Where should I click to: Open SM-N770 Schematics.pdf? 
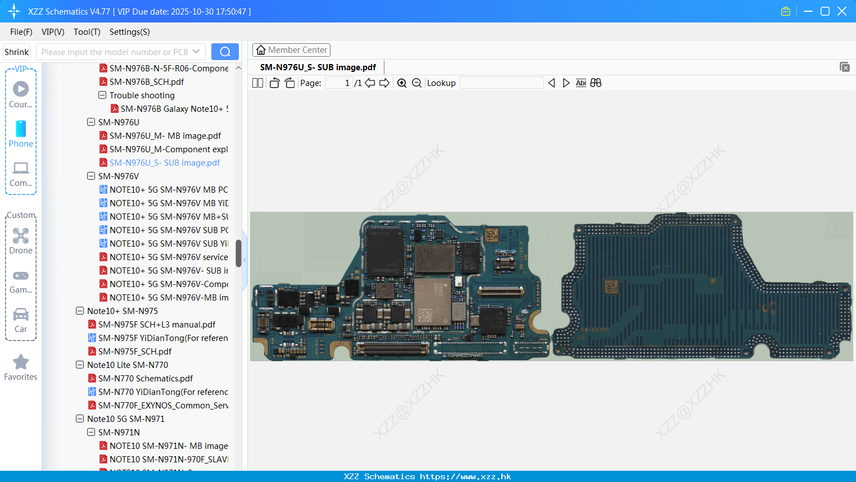146,378
